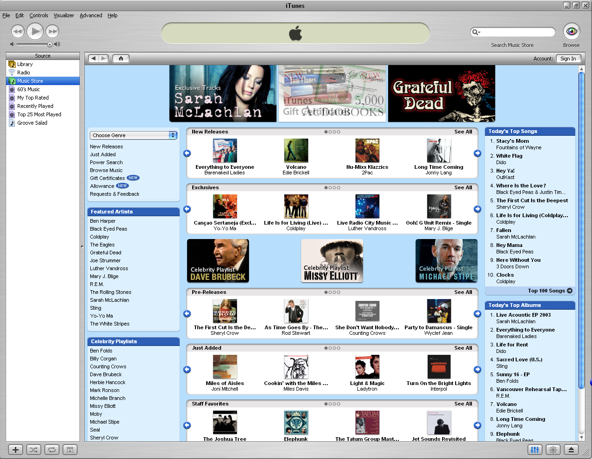Toggle shuffle playback
The height and width of the screenshot is (459, 592).
[34, 450]
